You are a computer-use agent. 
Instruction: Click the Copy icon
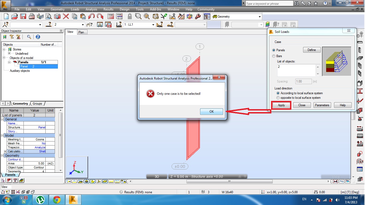74,16
